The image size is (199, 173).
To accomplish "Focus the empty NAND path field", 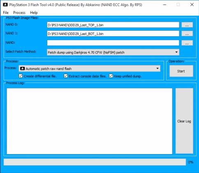I will click(x=113, y=43).
